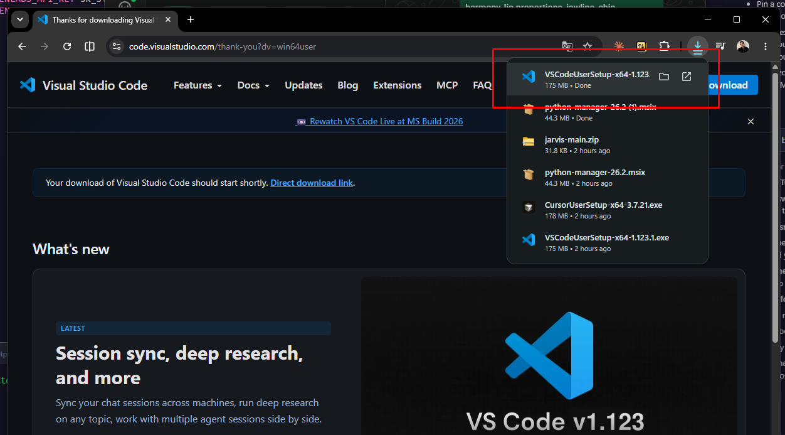The image size is (785, 435).
Task: Bookmark this page with the star icon
Action: tap(587, 46)
